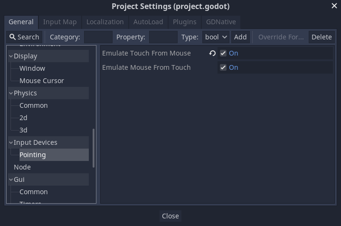Viewport: 341px width, 226px height.
Task: Uncheck Emulate Touch From Mouse checkbox
Action: click(x=223, y=53)
